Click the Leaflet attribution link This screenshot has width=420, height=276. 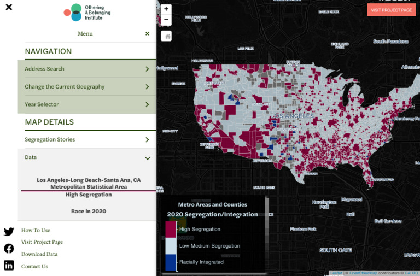coord(336,273)
